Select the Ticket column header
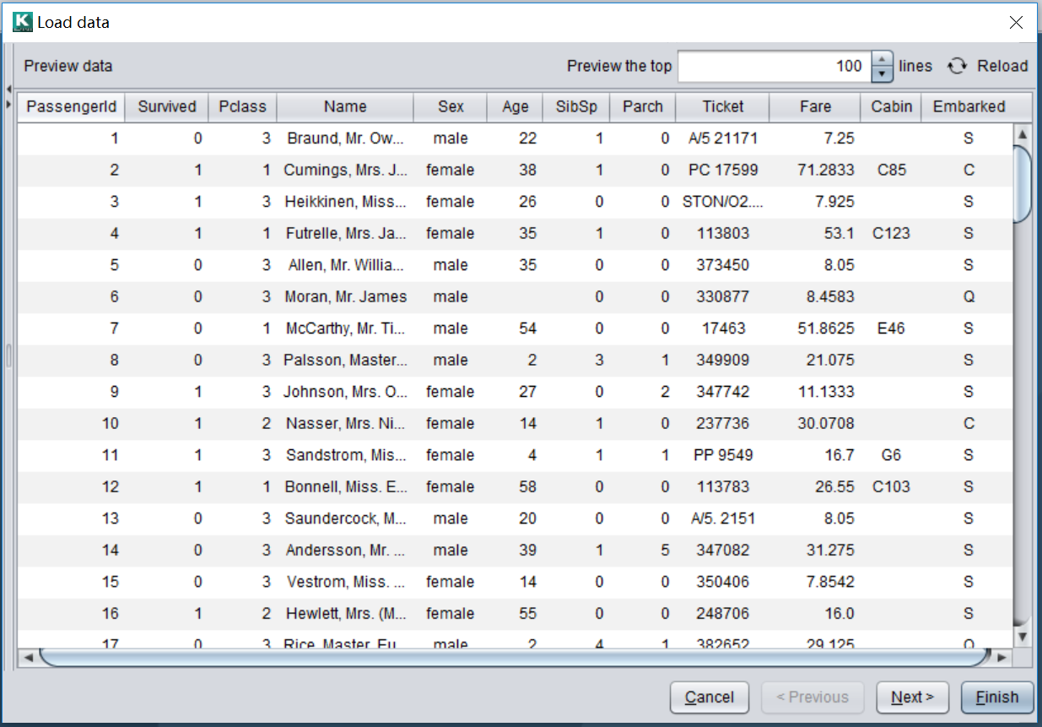This screenshot has width=1042, height=727. click(723, 106)
